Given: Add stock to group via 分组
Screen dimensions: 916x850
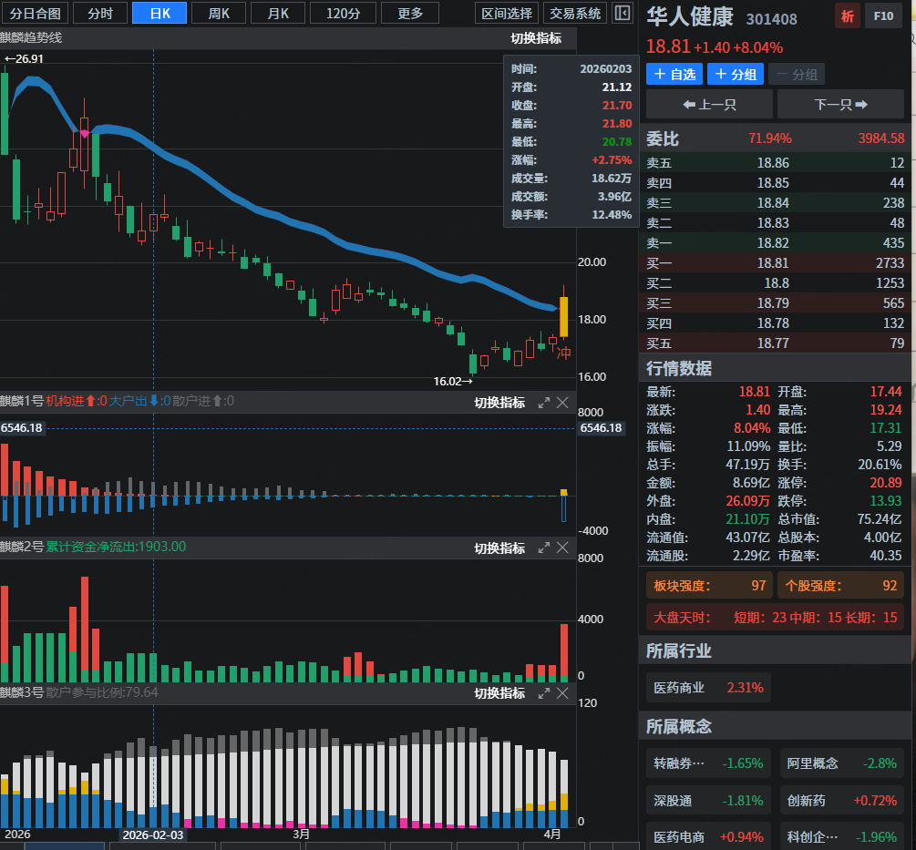Looking at the screenshot, I should point(736,74).
